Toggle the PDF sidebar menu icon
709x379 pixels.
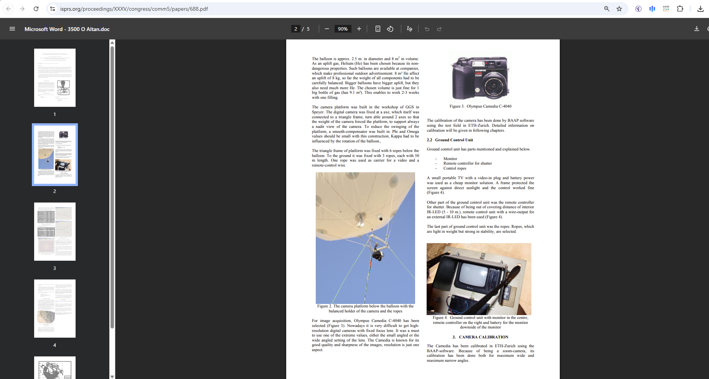pos(12,29)
